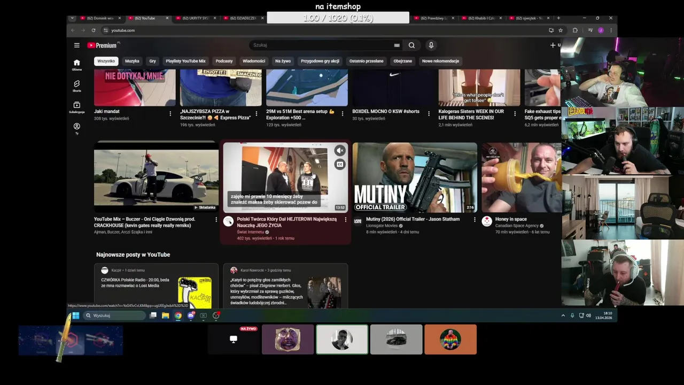The width and height of the screenshot is (684, 385).
Task: Open the Subskrypcje sidebar icon
Action: coord(77,107)
